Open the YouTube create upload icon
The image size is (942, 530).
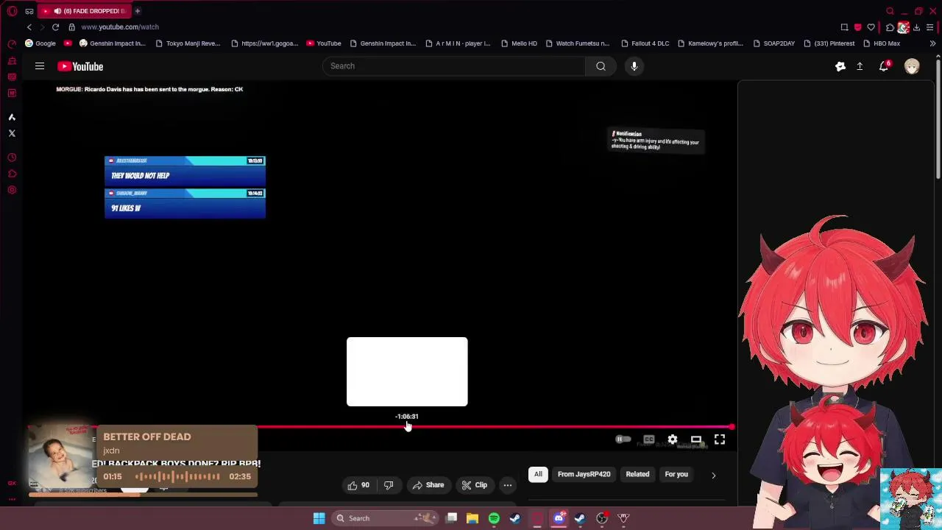(x=860, y=66)
